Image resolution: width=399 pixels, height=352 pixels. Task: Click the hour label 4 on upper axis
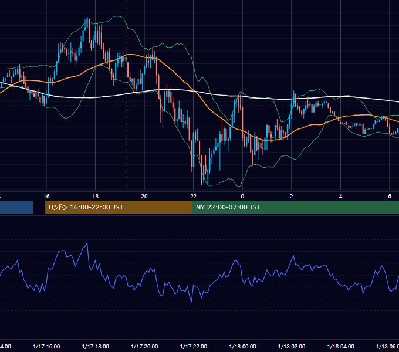point(340,197)
